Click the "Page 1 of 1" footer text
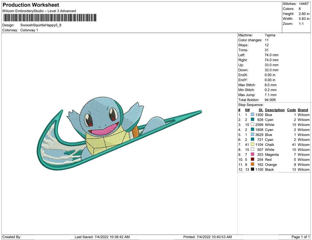The width and height of the screenshot is (312, 240). [300, 237]
